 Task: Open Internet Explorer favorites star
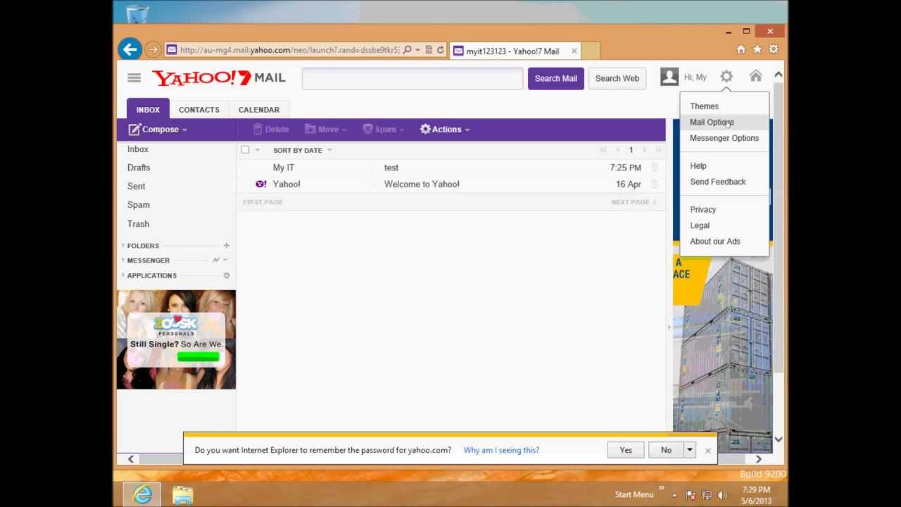[757, 49]
